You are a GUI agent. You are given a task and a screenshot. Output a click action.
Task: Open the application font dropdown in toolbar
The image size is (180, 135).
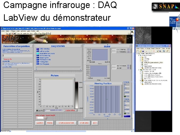point(25,33)
